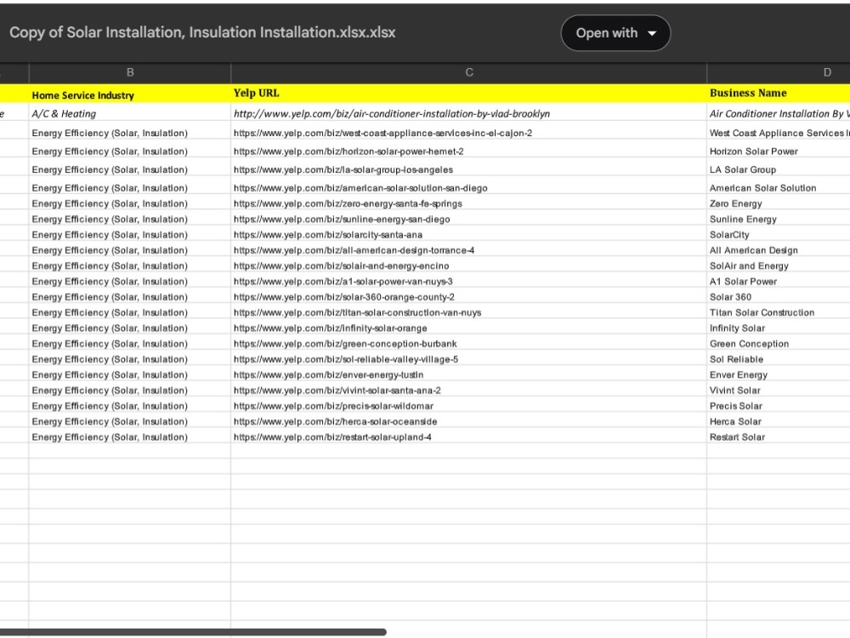Click the vivint-solar-santa-ana-2 URL cell
Viewport: 850px width, 638px height.
[469, 390]
